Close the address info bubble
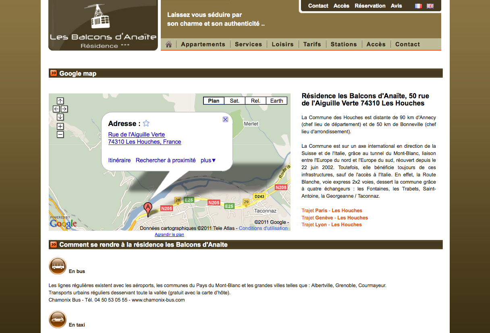Screen dimensions: 490x333 [x=225, y=119]
